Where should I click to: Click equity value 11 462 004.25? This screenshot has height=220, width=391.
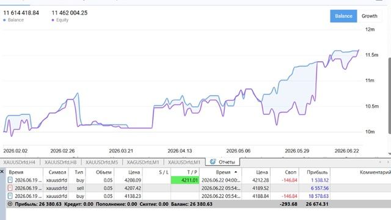pos(70,13)
